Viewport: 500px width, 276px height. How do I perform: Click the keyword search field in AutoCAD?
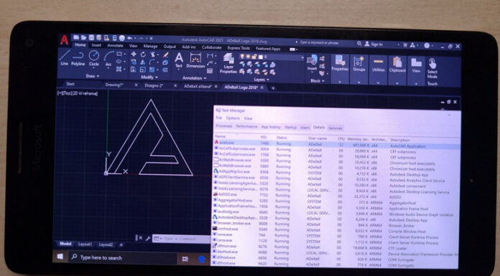coord(326,42)
